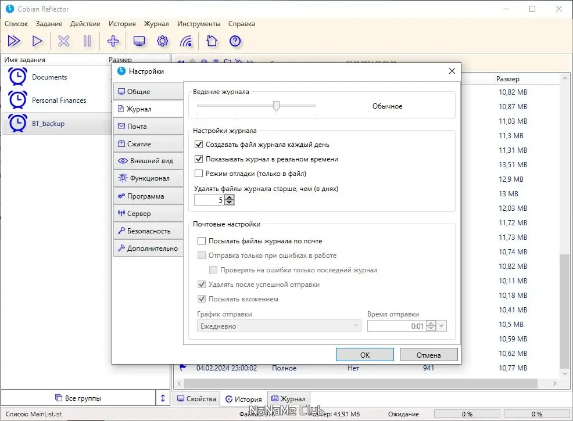Click the log retention days field
This screenshot has height=421, width=573.
pos(209,200)
